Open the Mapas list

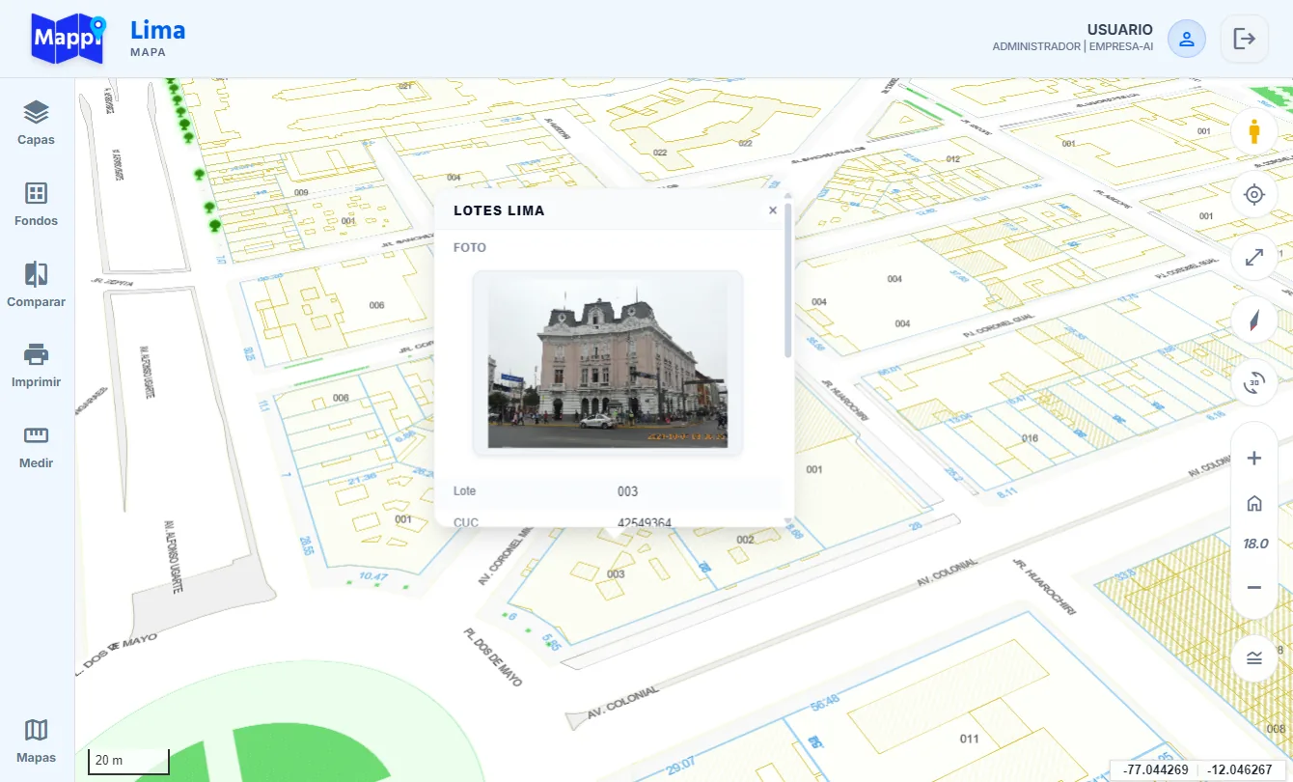pos(37,740)
